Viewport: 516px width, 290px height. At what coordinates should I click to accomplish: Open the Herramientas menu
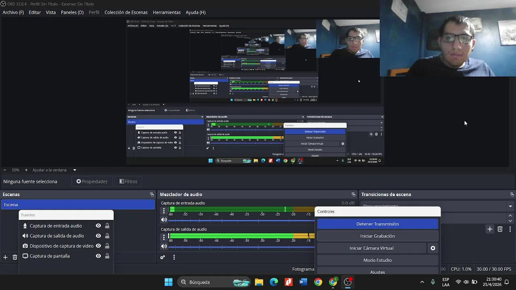point(166,12)
